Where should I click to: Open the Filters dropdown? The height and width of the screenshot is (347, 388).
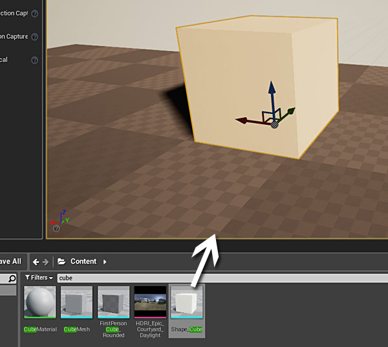pos(39,278)
